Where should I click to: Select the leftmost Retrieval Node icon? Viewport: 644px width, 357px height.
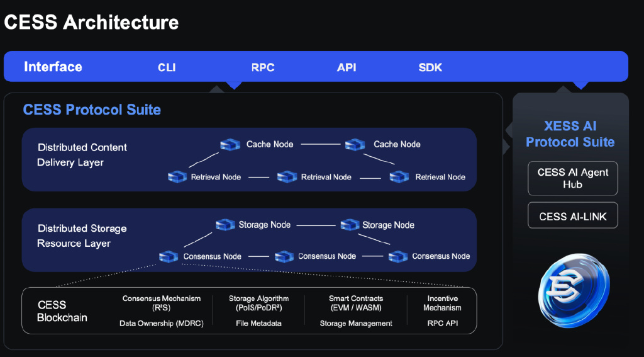[x=177, y=177]
